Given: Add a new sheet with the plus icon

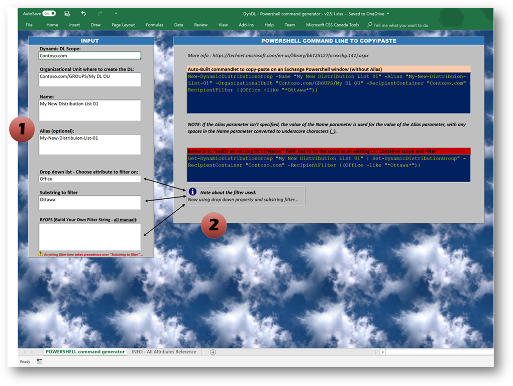Looking at the screenshot, I should [x=213, y=352].
